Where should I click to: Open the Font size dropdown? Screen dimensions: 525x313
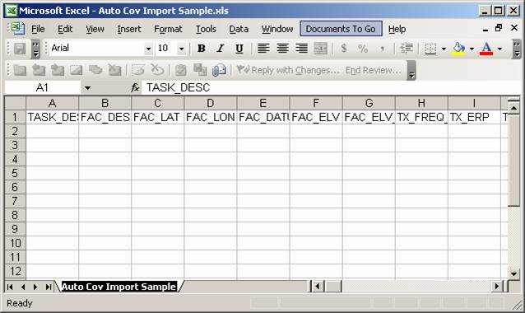[x=182, y=49]
